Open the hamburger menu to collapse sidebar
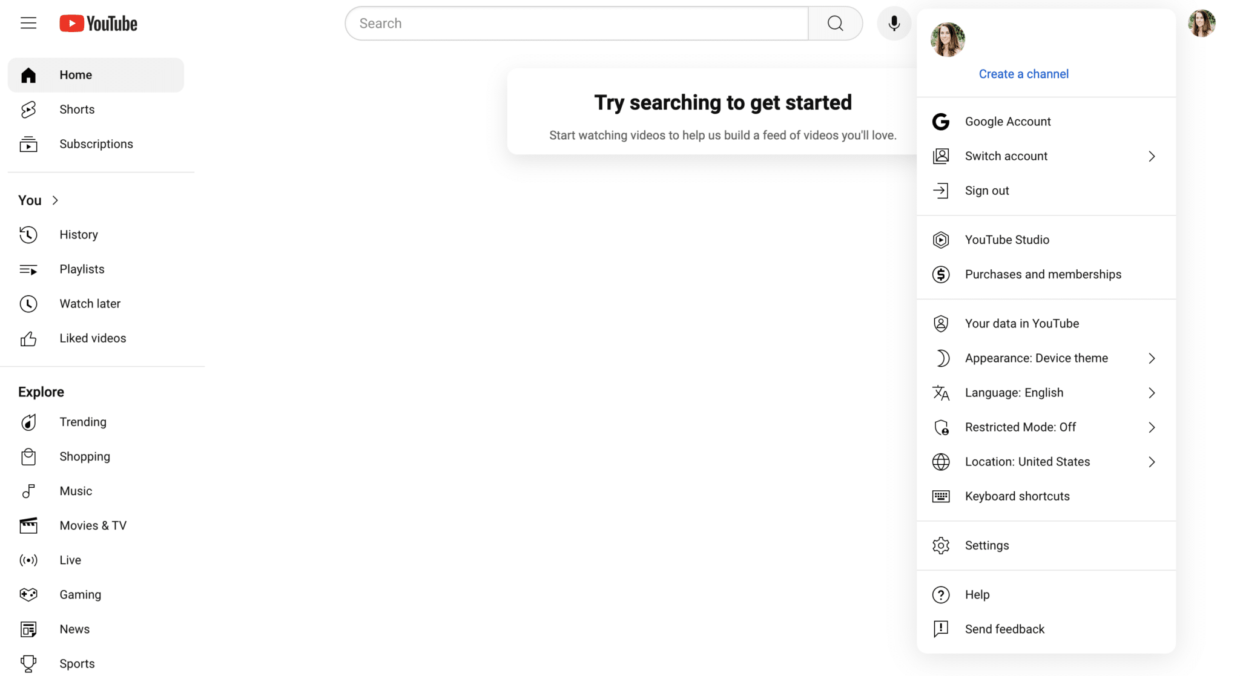This screenshot has width=1240, height=676. (28, 23)
